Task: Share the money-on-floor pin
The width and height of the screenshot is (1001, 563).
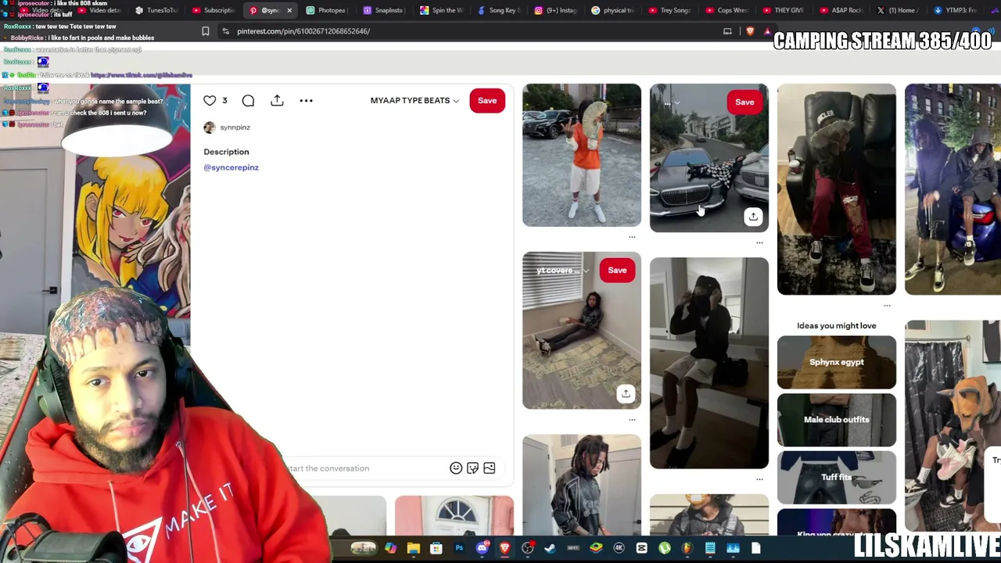Action: pyautogui.click(x=626, y=393)
